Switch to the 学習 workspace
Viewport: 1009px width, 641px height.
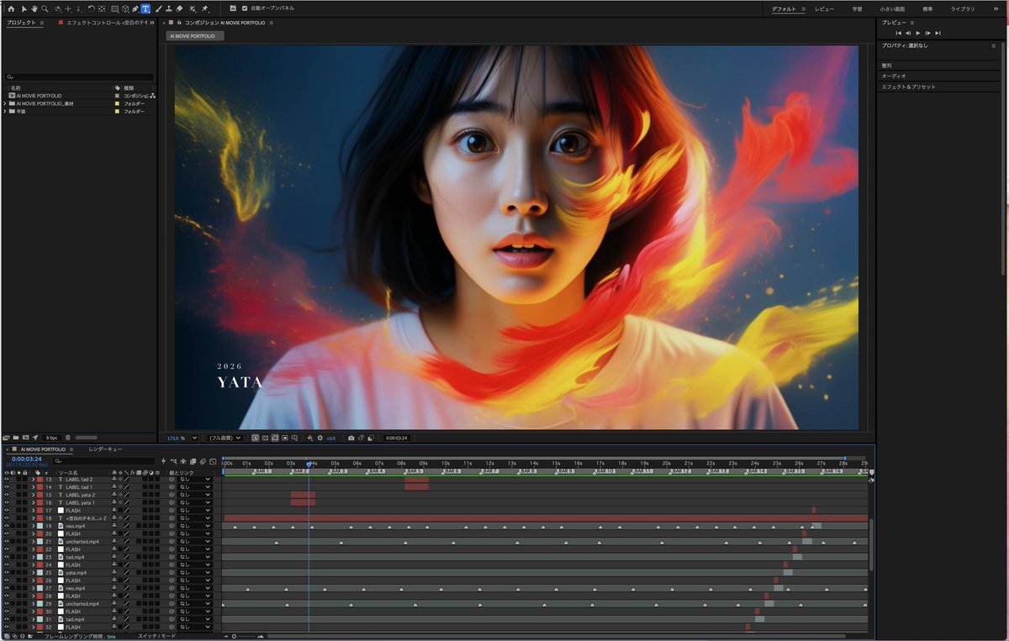[x=857, y=8]
